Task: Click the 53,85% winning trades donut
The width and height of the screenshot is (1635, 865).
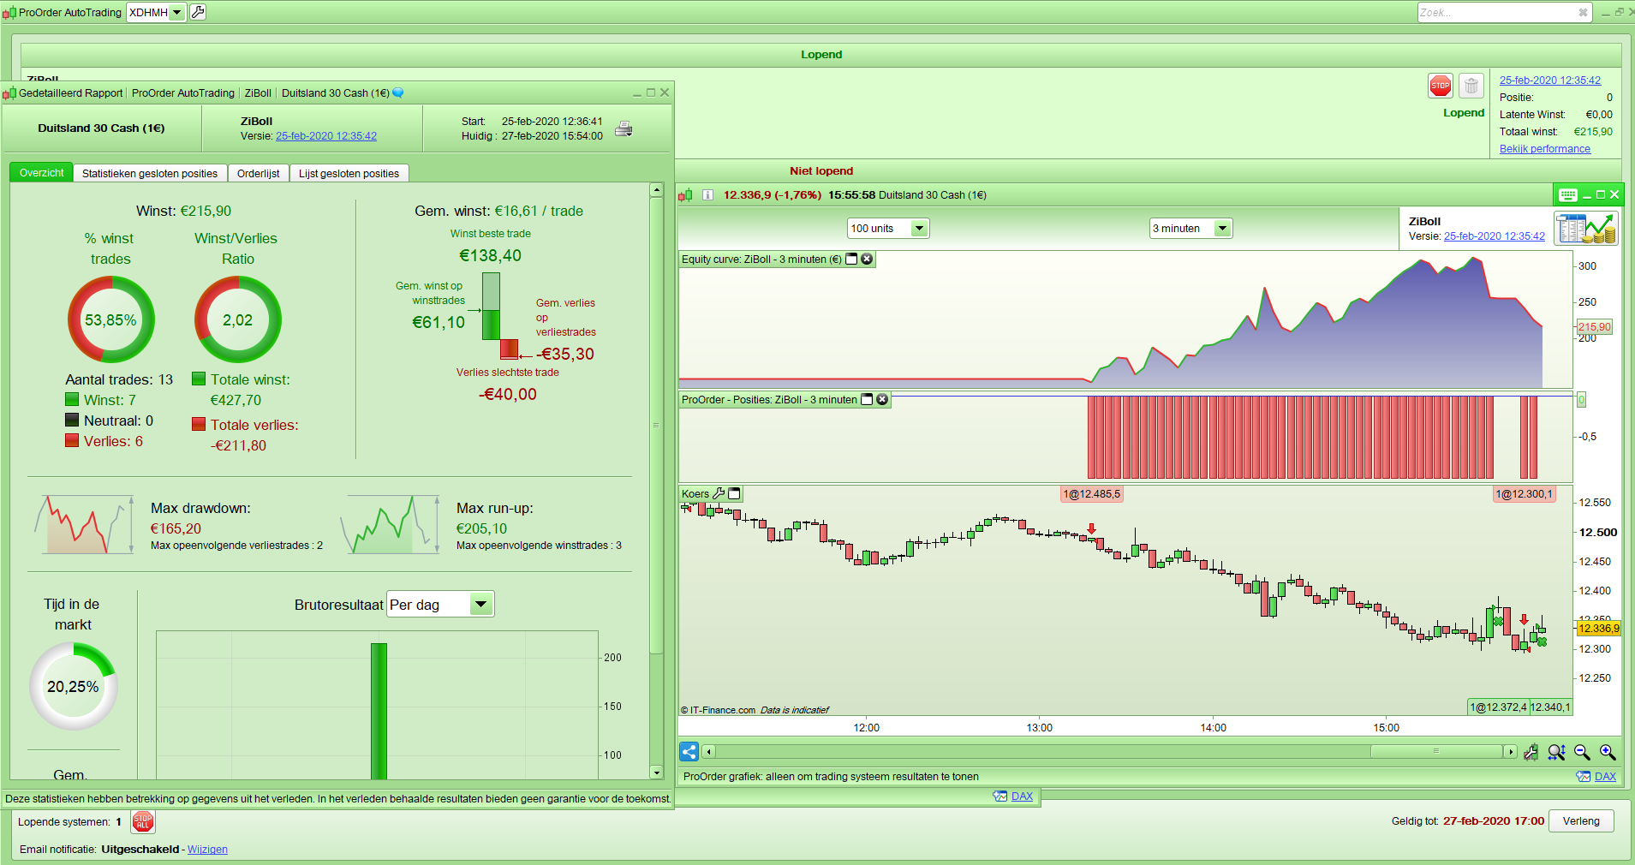Action: (x=111, y=319)
